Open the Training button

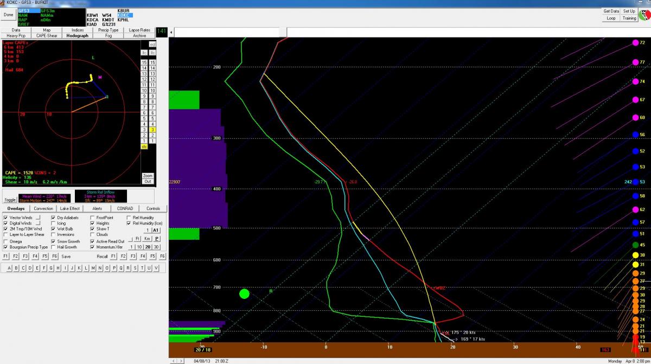tap(629, 18)
